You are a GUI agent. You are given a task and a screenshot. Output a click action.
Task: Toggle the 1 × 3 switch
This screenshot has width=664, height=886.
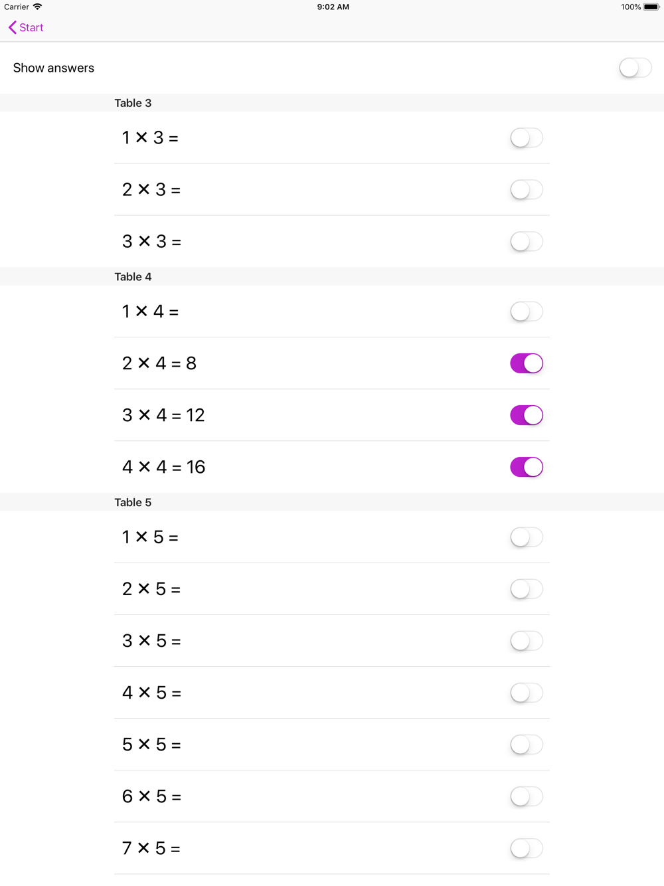[526, 138]
